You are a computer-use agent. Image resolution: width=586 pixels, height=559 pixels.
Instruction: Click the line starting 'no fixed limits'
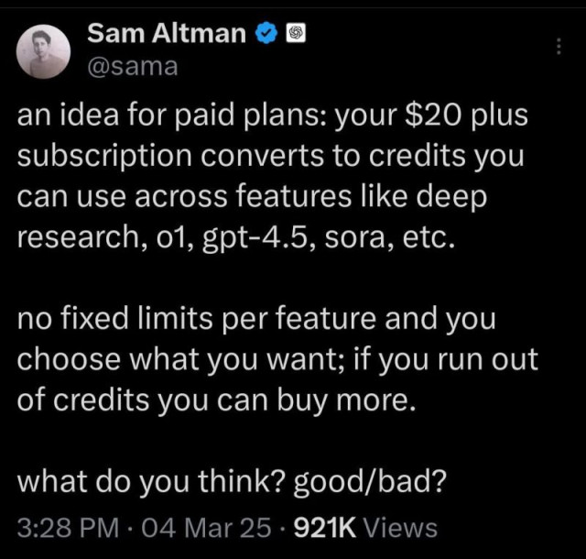256,318
